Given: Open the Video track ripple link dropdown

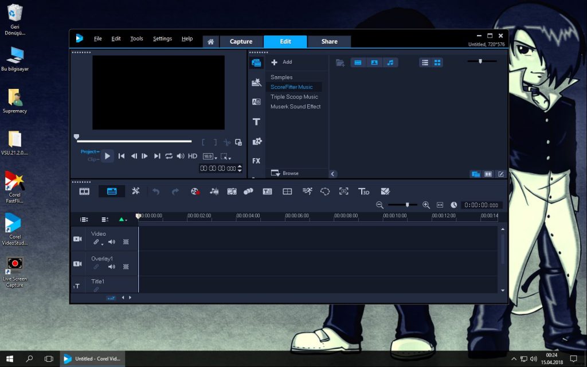Looking at the screenshot, I should [x=97, y=243].
